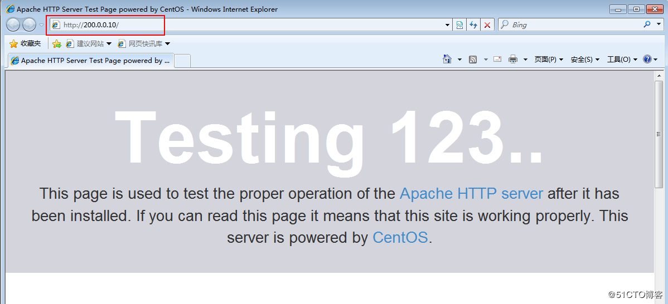Open the 工具(O) menu
The image size is (668, 304).
point(622,60)
